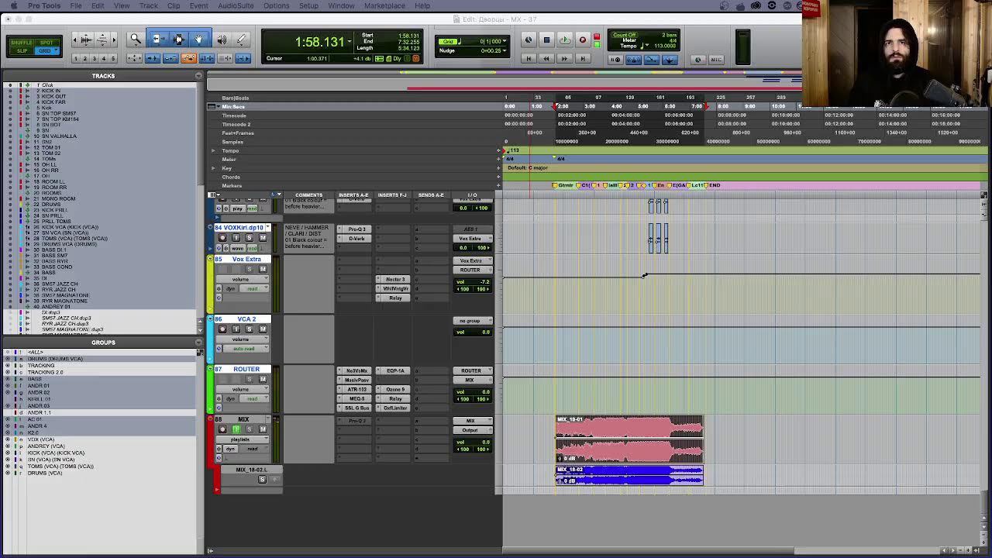Toggle transport Online button
Viewport: 992px width, 558px height.
click(528, 40)
